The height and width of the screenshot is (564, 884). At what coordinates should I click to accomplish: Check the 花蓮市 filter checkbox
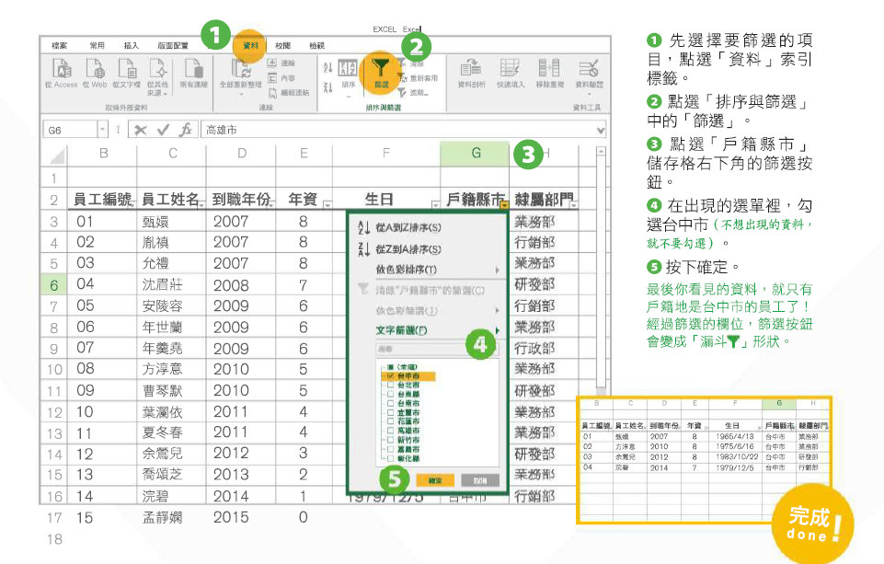click(390, 421)
